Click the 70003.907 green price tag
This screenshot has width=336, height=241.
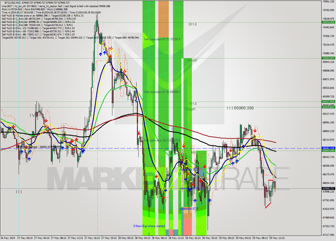(328, 58)
